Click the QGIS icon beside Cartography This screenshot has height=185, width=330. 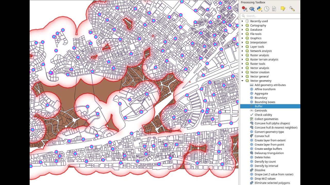click(247, 25)
